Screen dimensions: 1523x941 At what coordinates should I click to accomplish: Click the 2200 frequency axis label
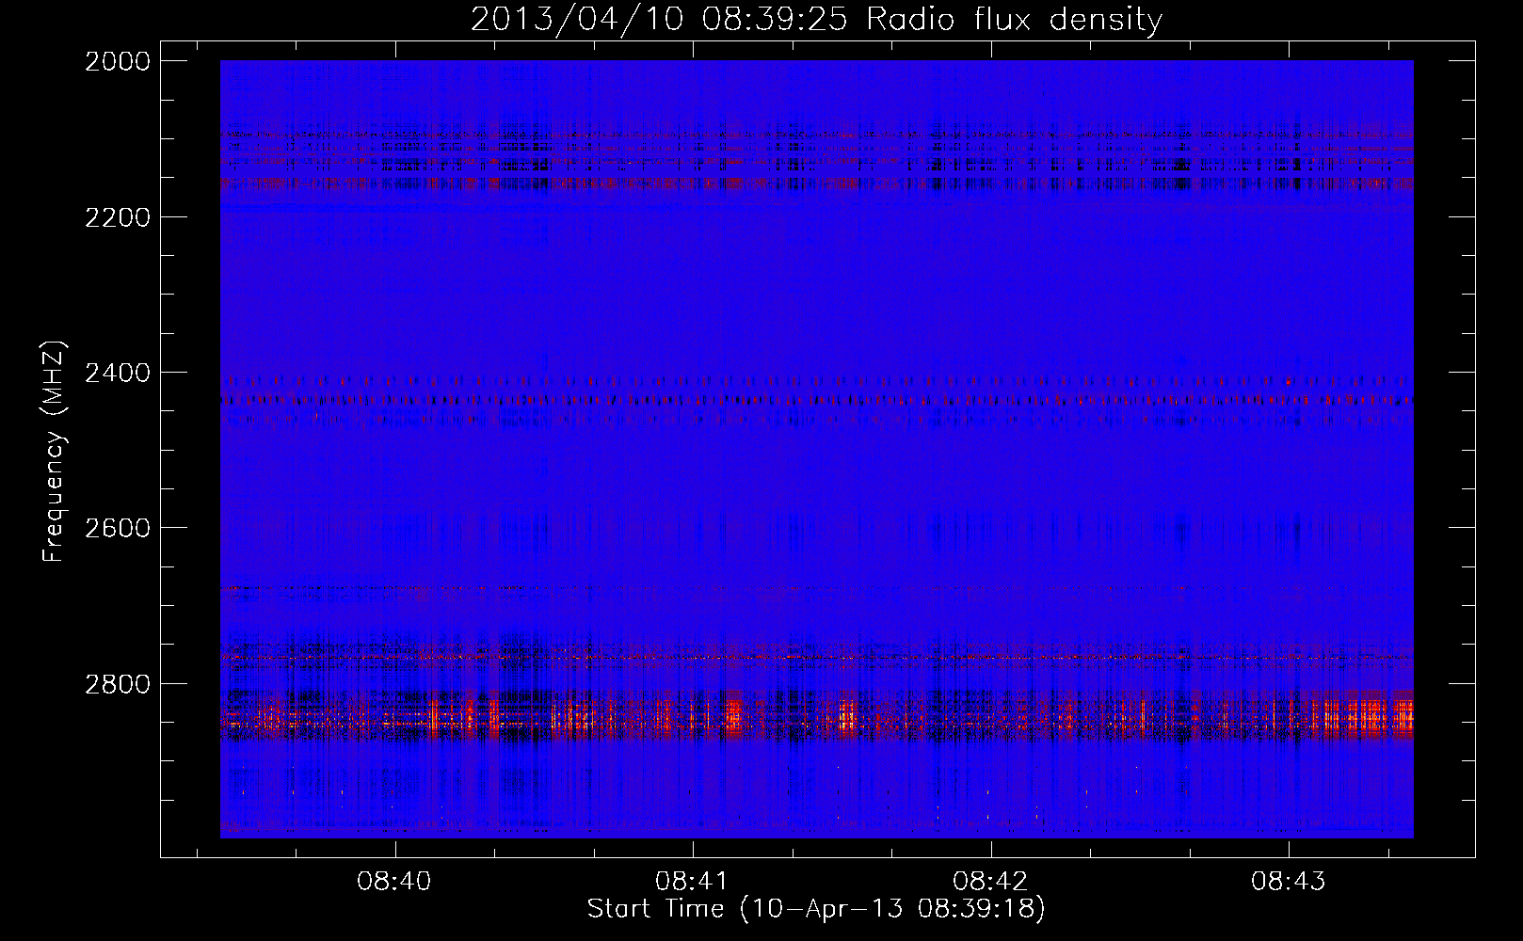tap(118, 217)
